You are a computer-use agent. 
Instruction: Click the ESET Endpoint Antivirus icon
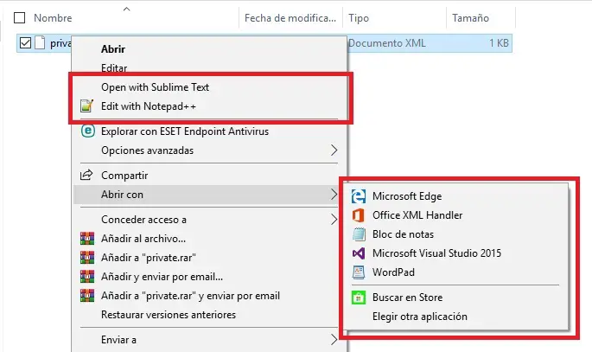(x=86, y=131)
